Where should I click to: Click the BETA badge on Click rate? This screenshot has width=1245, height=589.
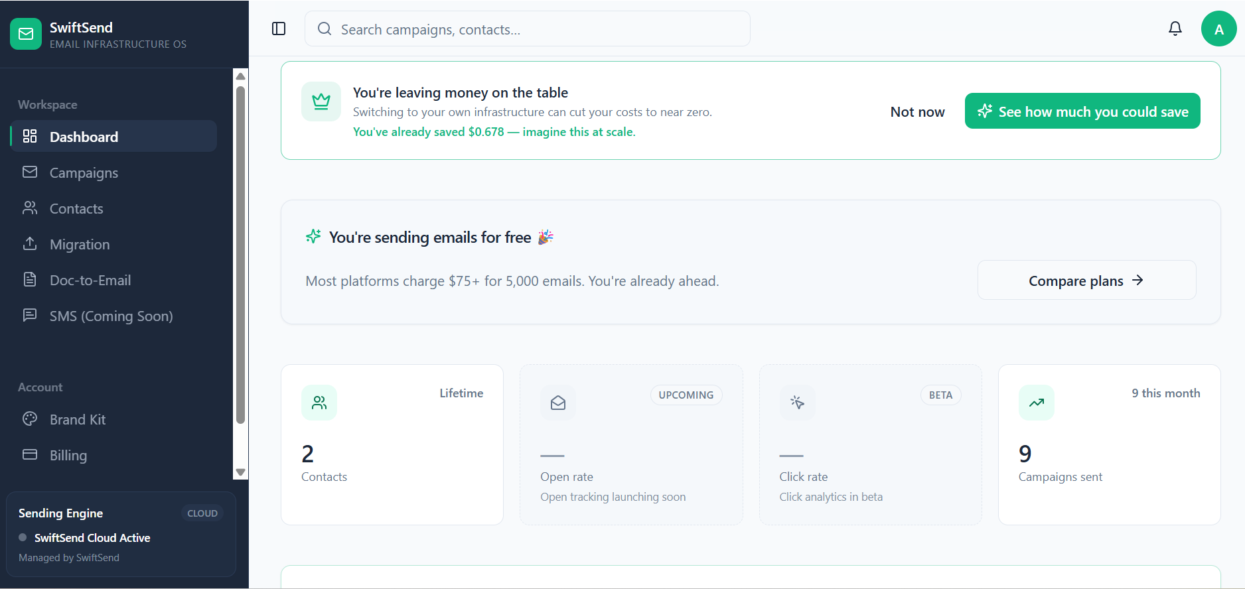(940, 395)
